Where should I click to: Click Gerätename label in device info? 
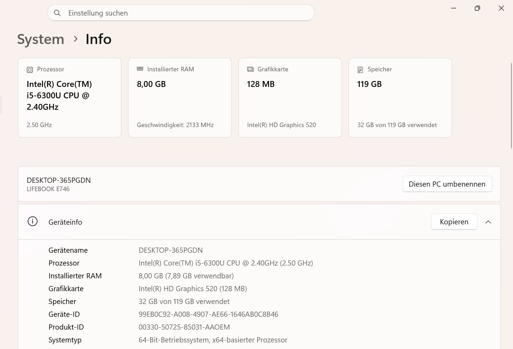(68, 250)
